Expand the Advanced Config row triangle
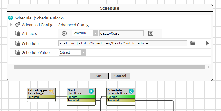 tap(11, 25)
